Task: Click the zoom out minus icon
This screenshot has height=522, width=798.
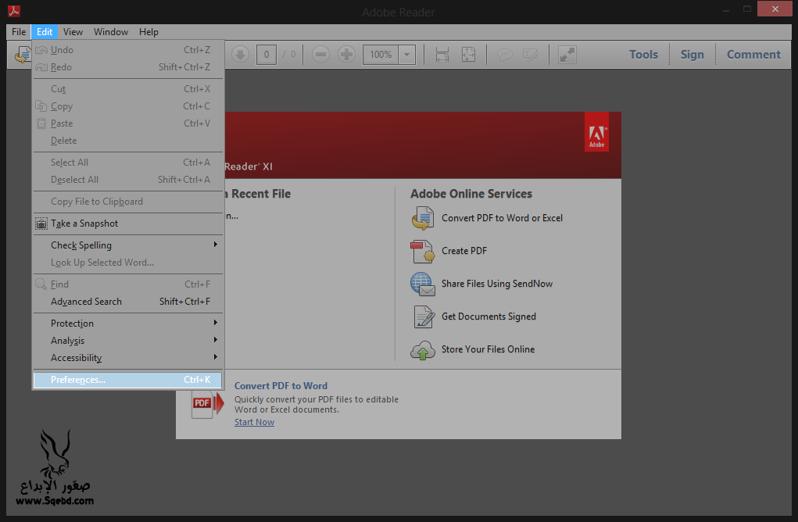Action: 320,55
